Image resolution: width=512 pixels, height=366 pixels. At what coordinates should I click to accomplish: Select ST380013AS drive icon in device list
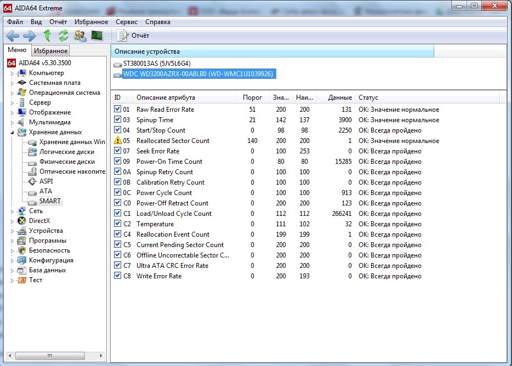pyautogui.click(x=117, y=64)
